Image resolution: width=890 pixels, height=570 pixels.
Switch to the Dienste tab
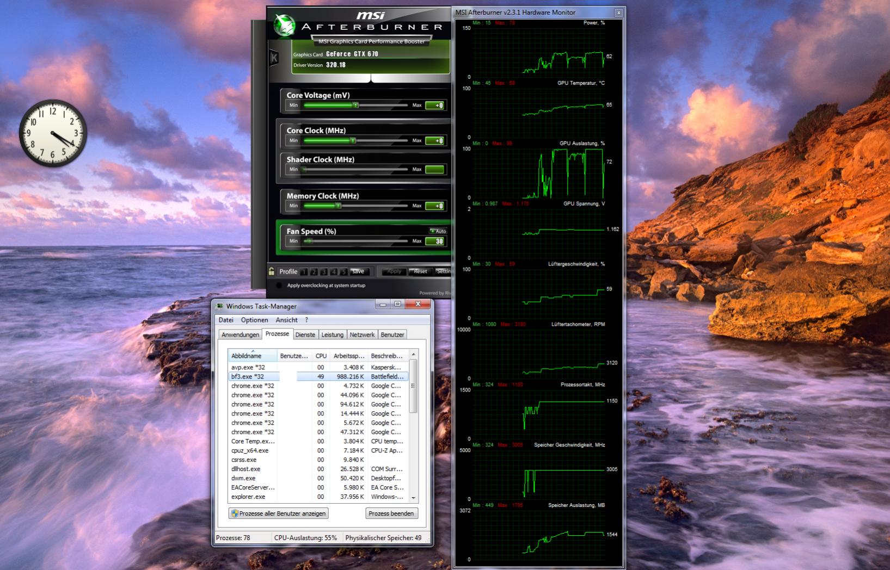[305, 334]
